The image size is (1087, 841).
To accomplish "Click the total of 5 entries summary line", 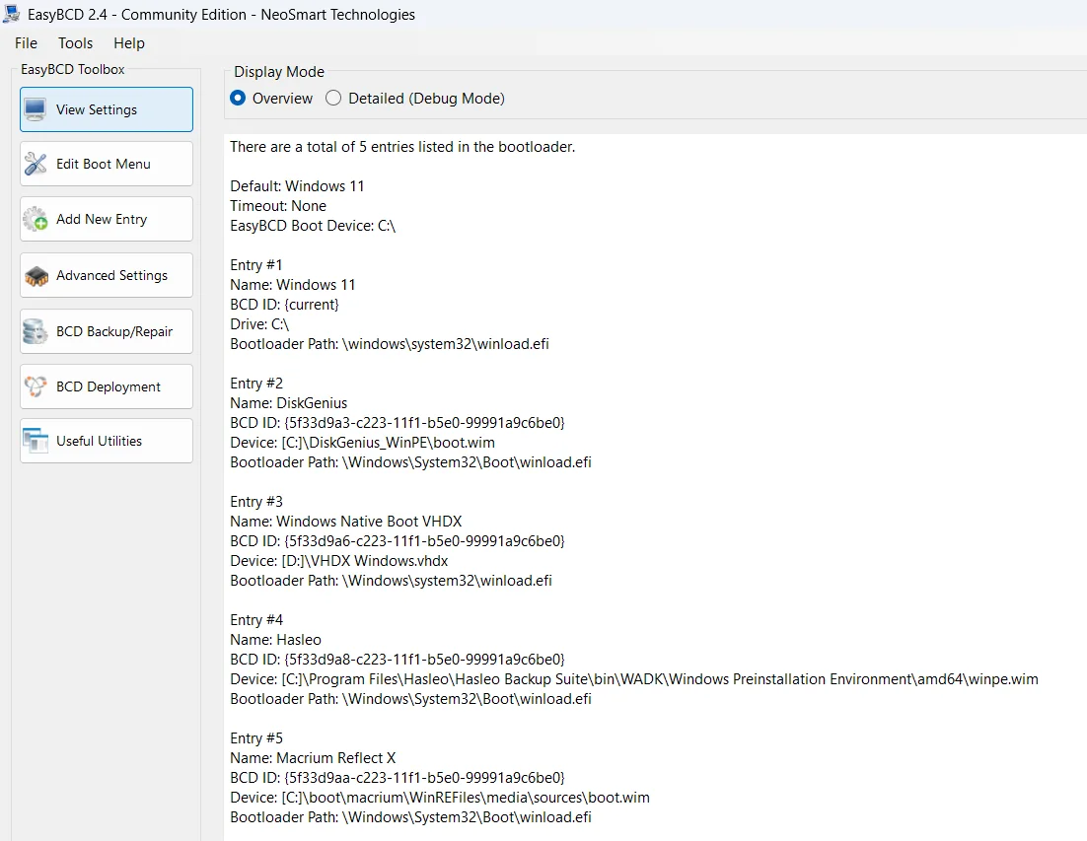I will point(402,147).
